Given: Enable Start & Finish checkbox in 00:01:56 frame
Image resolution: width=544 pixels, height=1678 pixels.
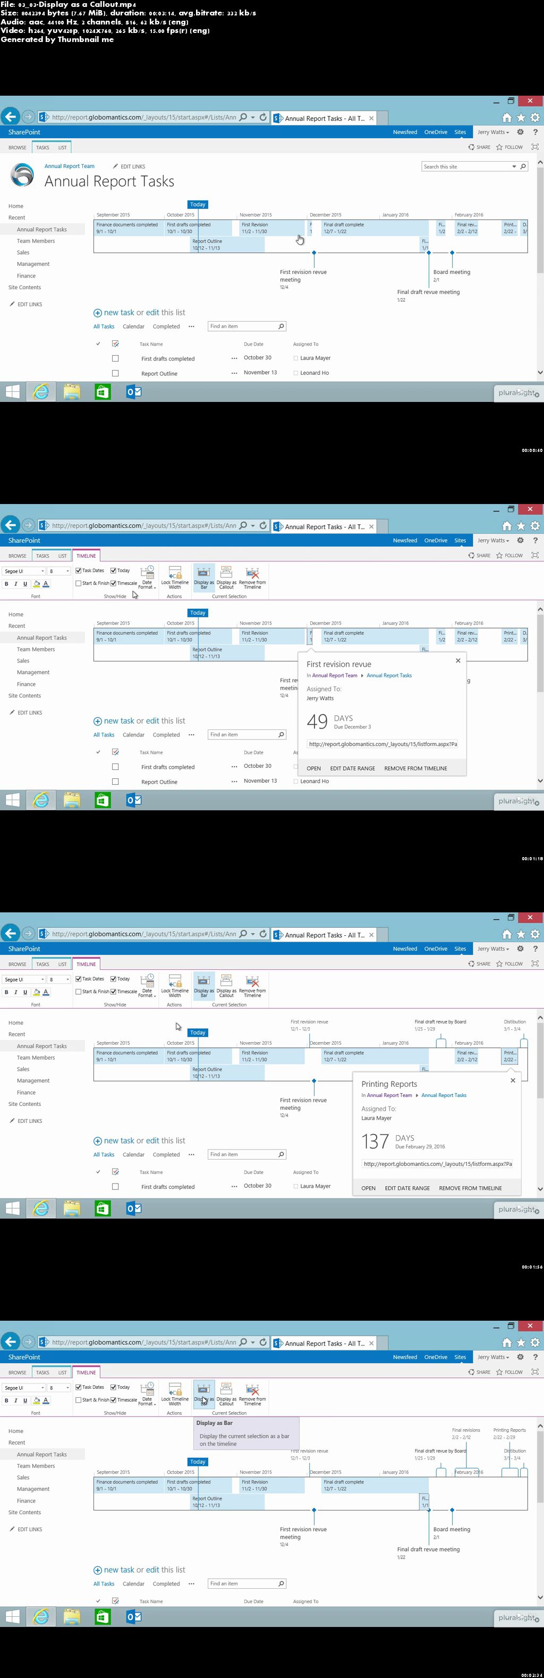Looking at the screenshot, I should (x=78, y=992).
